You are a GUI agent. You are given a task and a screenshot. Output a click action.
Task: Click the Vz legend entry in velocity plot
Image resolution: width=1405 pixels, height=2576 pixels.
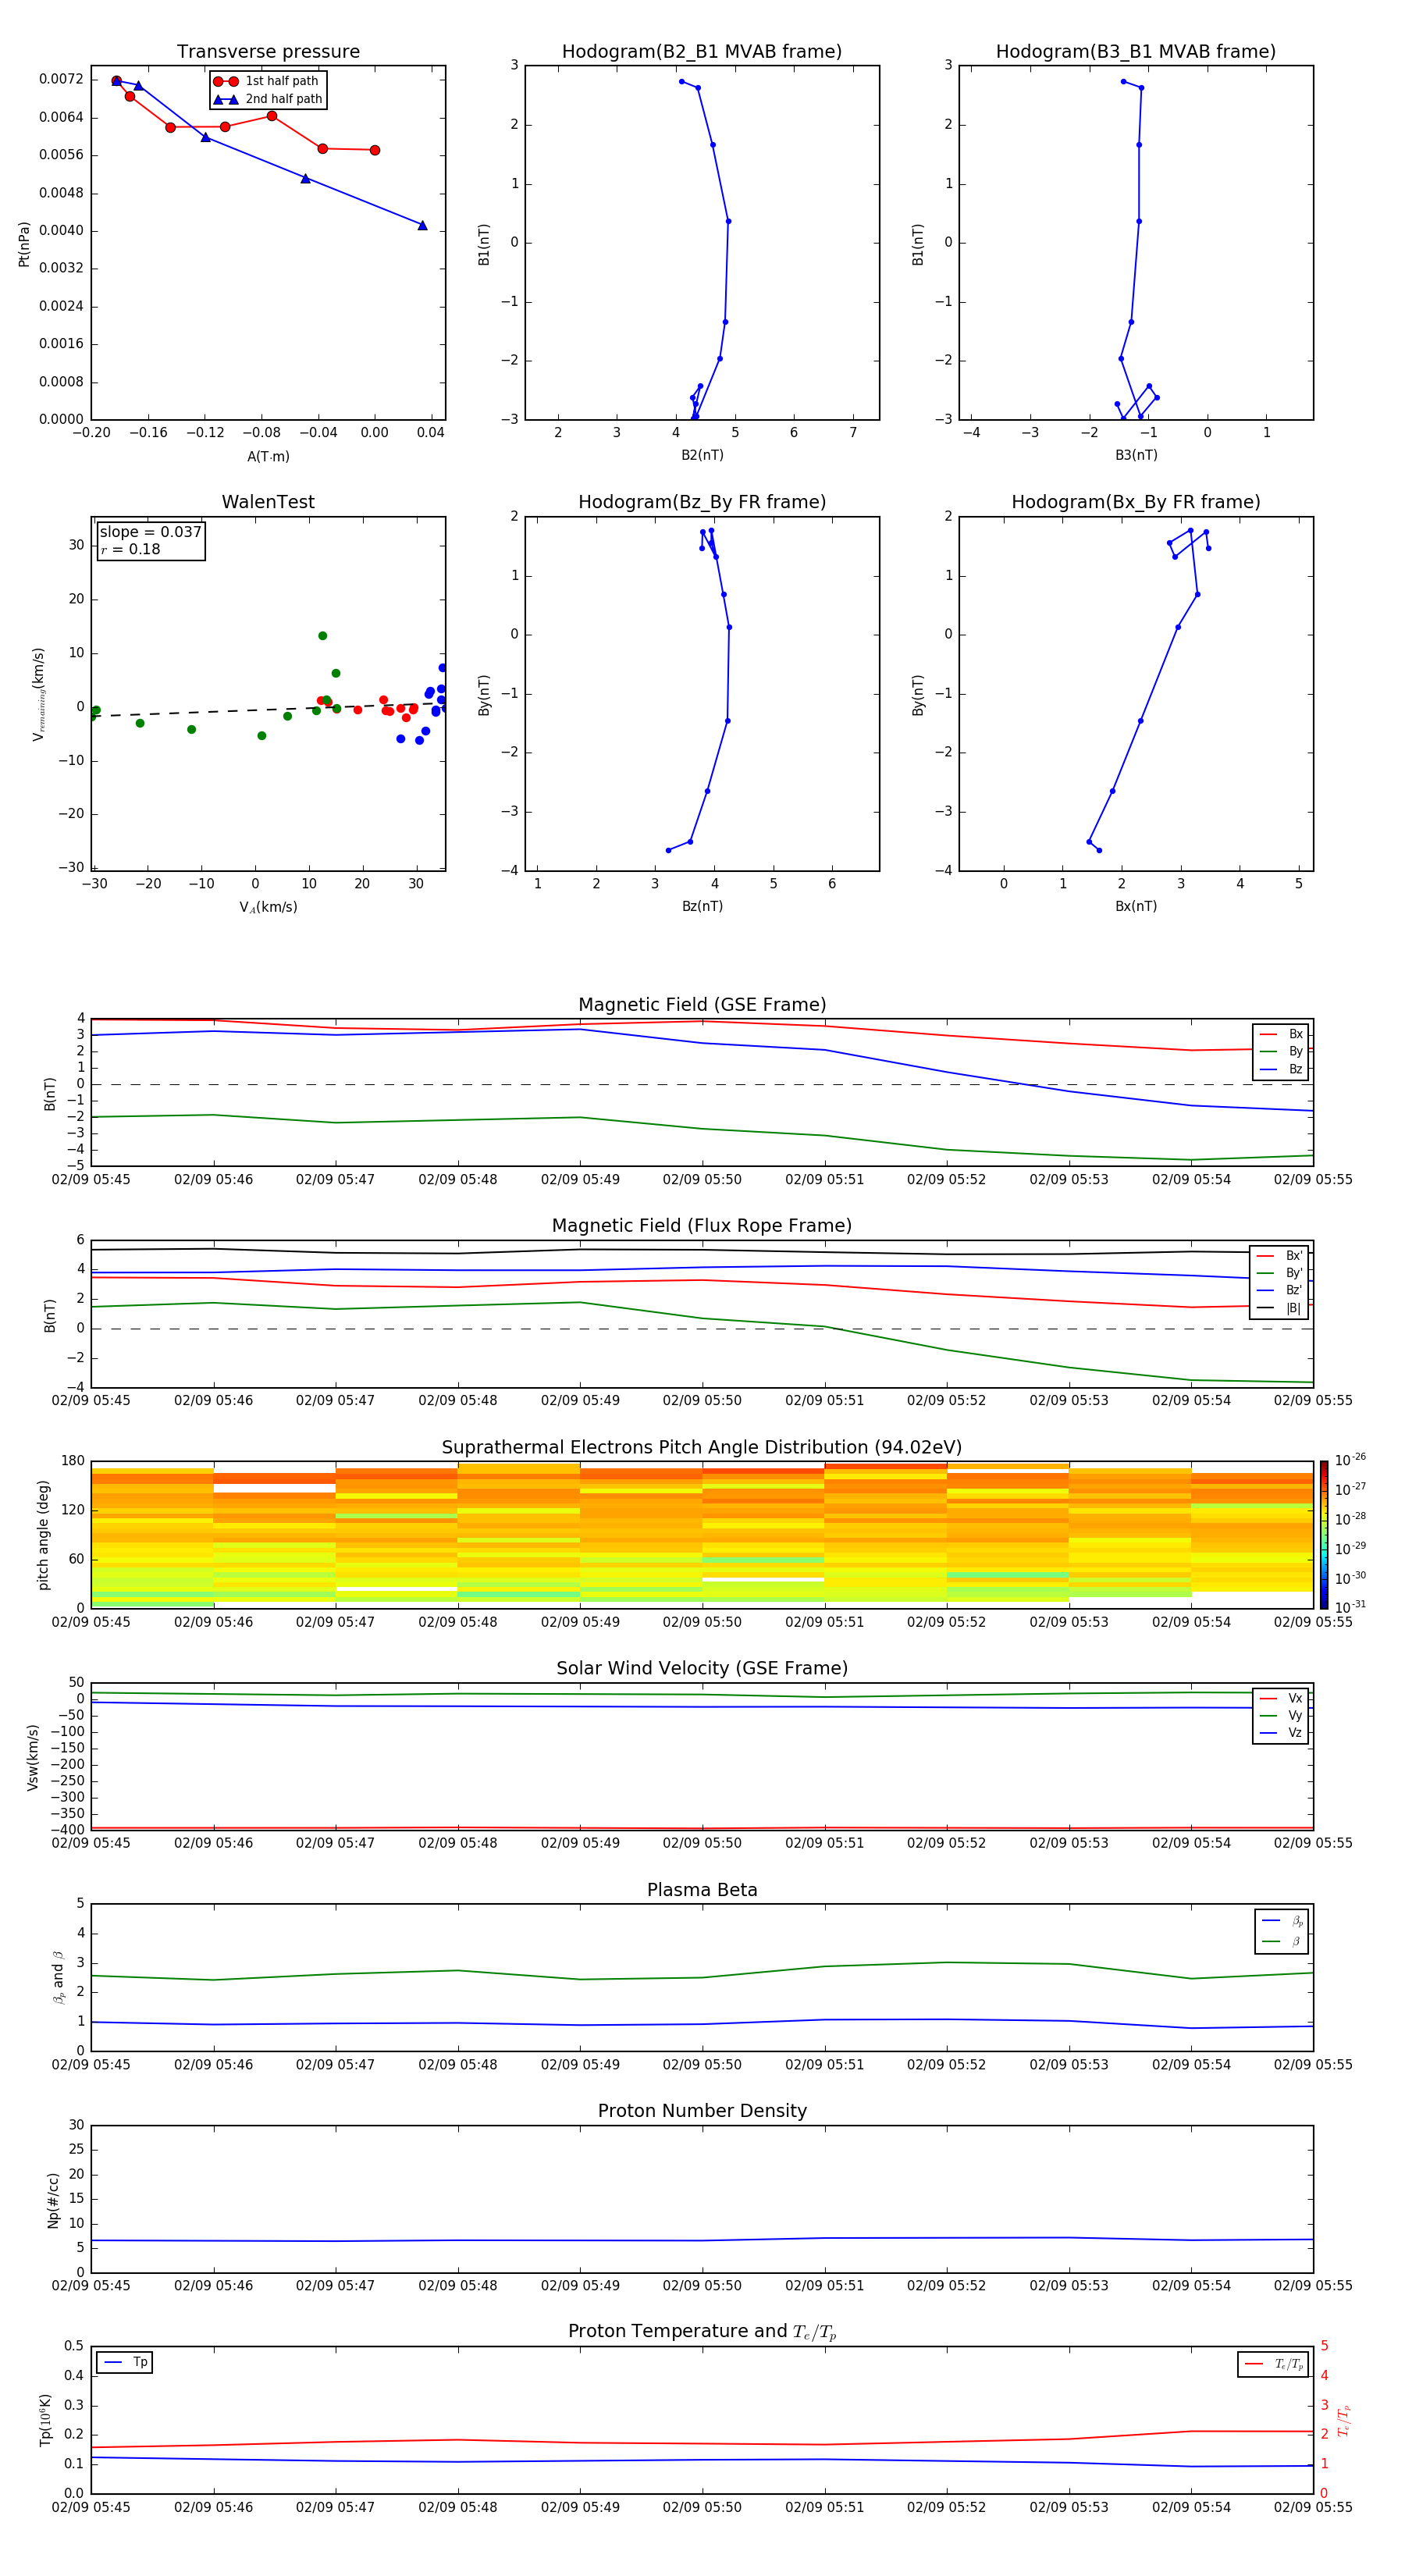[1281, 1733]
